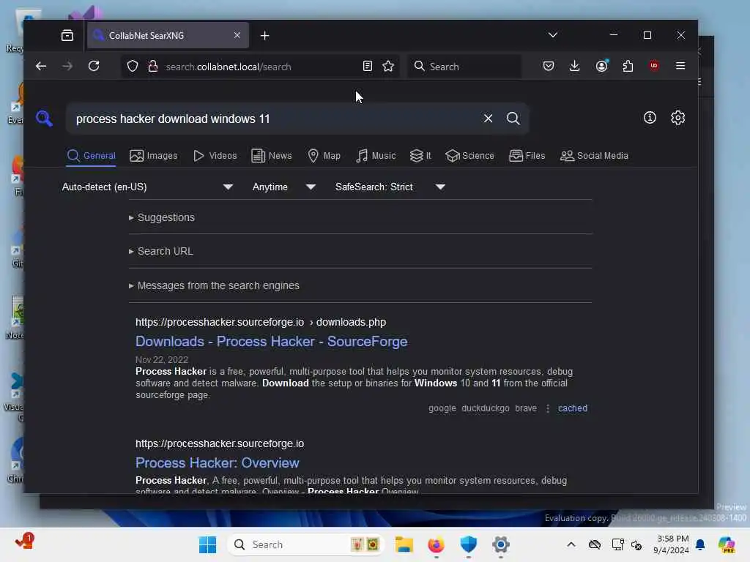Click the processhacker.sourceforge.io URL of second result

(220, 443)
